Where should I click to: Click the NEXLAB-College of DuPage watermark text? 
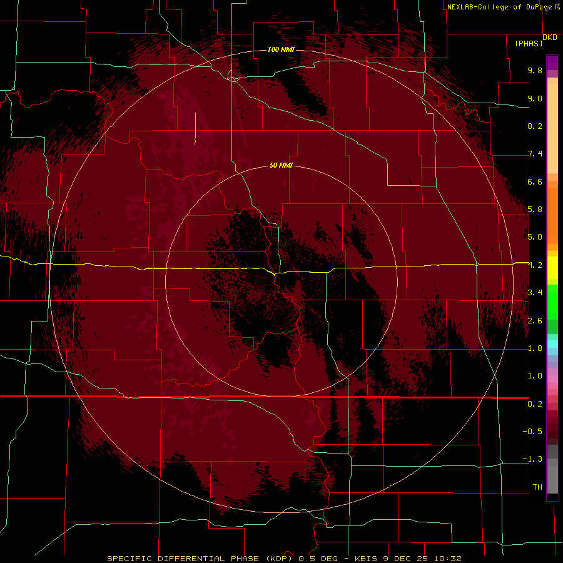[x=500, y=7]
